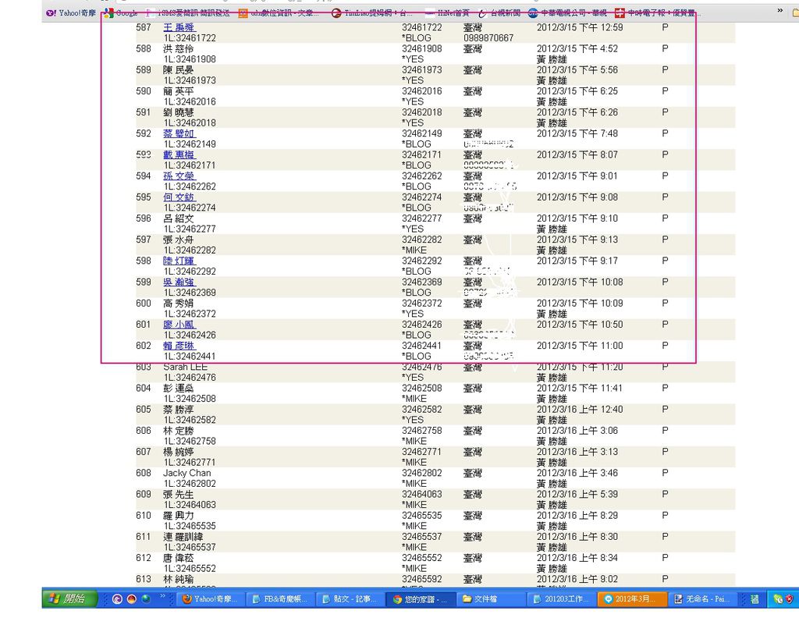Select the timestamp 2012/3/16 上午 8:34
Viewport: 799px width, 639px height.
[x=577, y=558]
